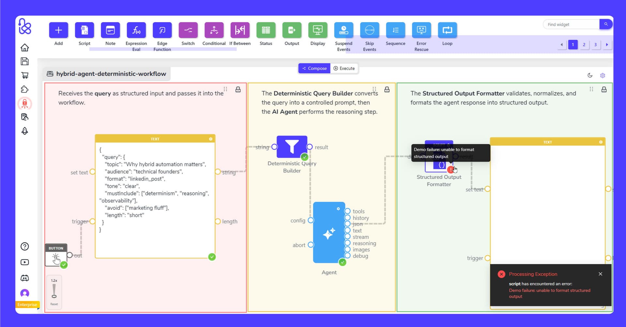
Task: Advance to the next widget toolbar page
Action: [607, 44]
